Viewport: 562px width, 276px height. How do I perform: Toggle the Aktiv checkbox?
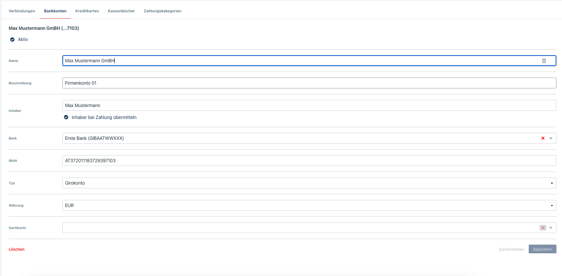(12, 40)
